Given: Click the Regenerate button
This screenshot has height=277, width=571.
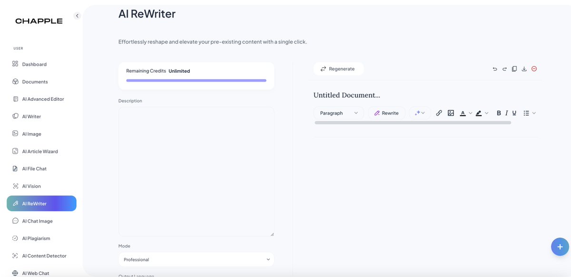Looking at the screenshot, I should coord(338,68).
